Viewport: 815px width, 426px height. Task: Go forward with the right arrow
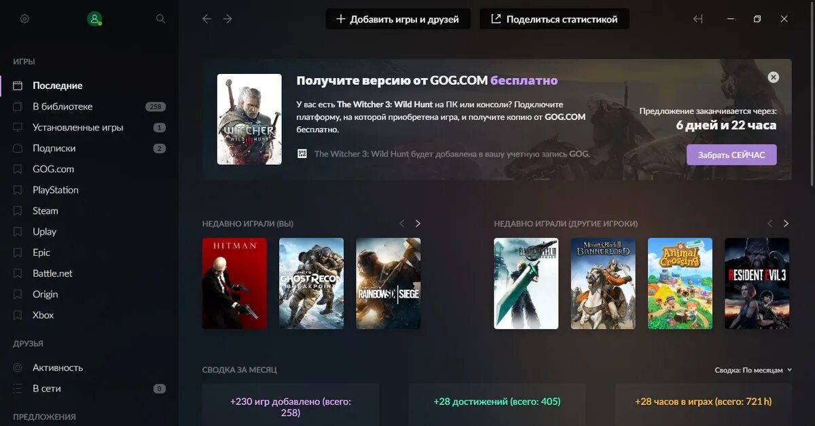[x=228, y=19]
